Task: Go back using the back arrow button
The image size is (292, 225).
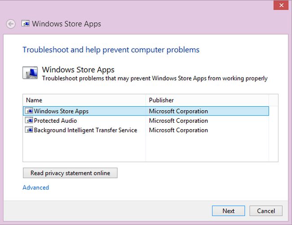Action: tap(11, 24)
